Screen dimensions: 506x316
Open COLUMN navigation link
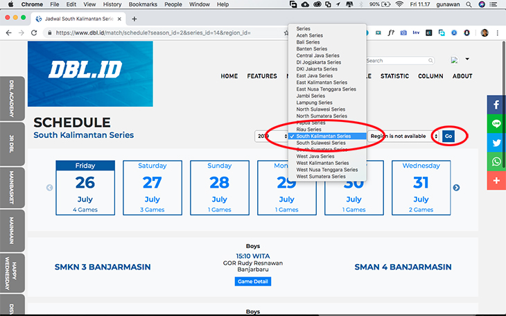tap(430, 76)
